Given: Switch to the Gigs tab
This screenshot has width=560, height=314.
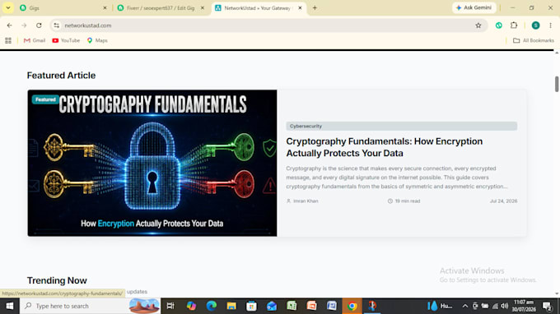Looking at the screenshot, I should pyautogui.click(x=63, y=8).
